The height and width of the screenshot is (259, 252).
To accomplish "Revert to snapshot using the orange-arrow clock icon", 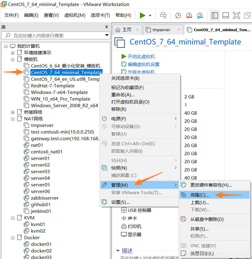I will (x=189, y=16).
